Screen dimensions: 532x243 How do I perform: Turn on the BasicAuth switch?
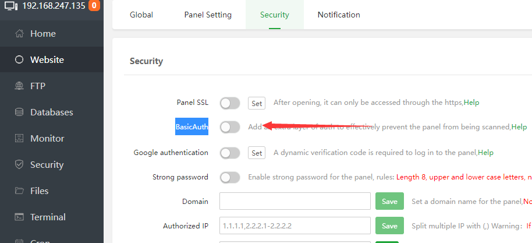click(x=230, y=127)
